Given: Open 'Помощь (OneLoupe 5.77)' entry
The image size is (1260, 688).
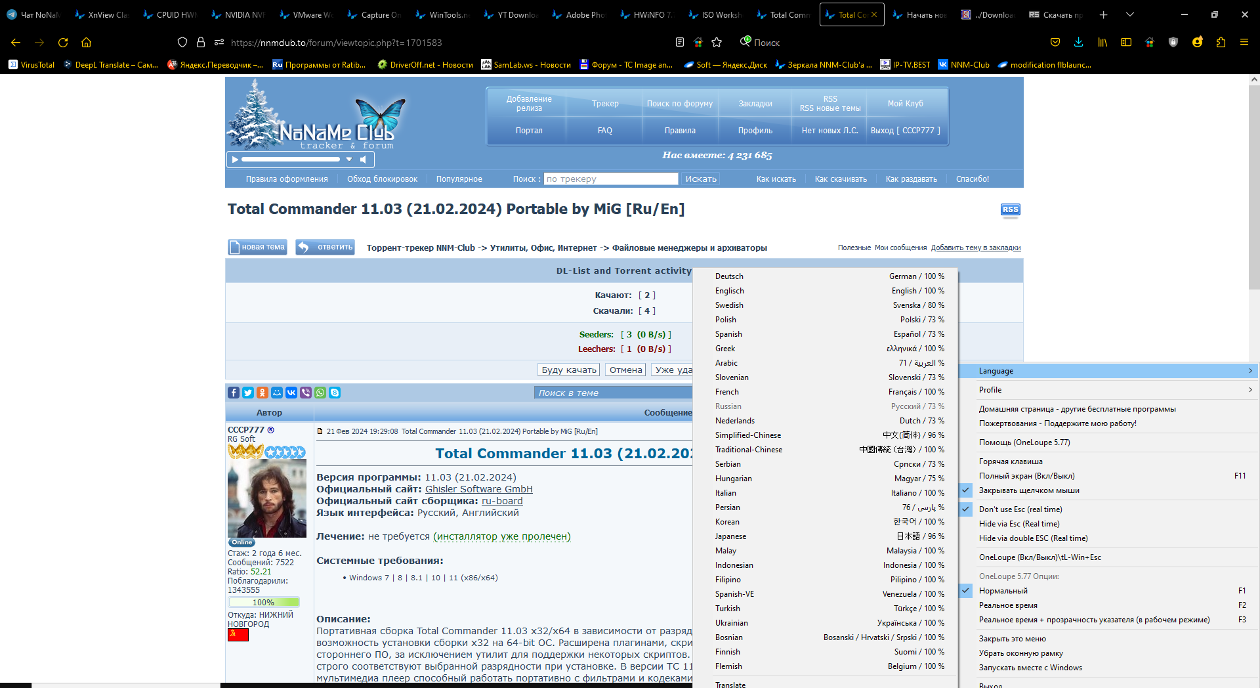Looking at the screenshot, I should point(1109,442).
